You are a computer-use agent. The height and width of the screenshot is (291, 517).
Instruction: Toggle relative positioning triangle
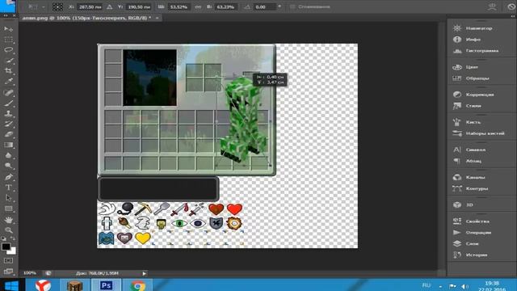pos(110,6)
